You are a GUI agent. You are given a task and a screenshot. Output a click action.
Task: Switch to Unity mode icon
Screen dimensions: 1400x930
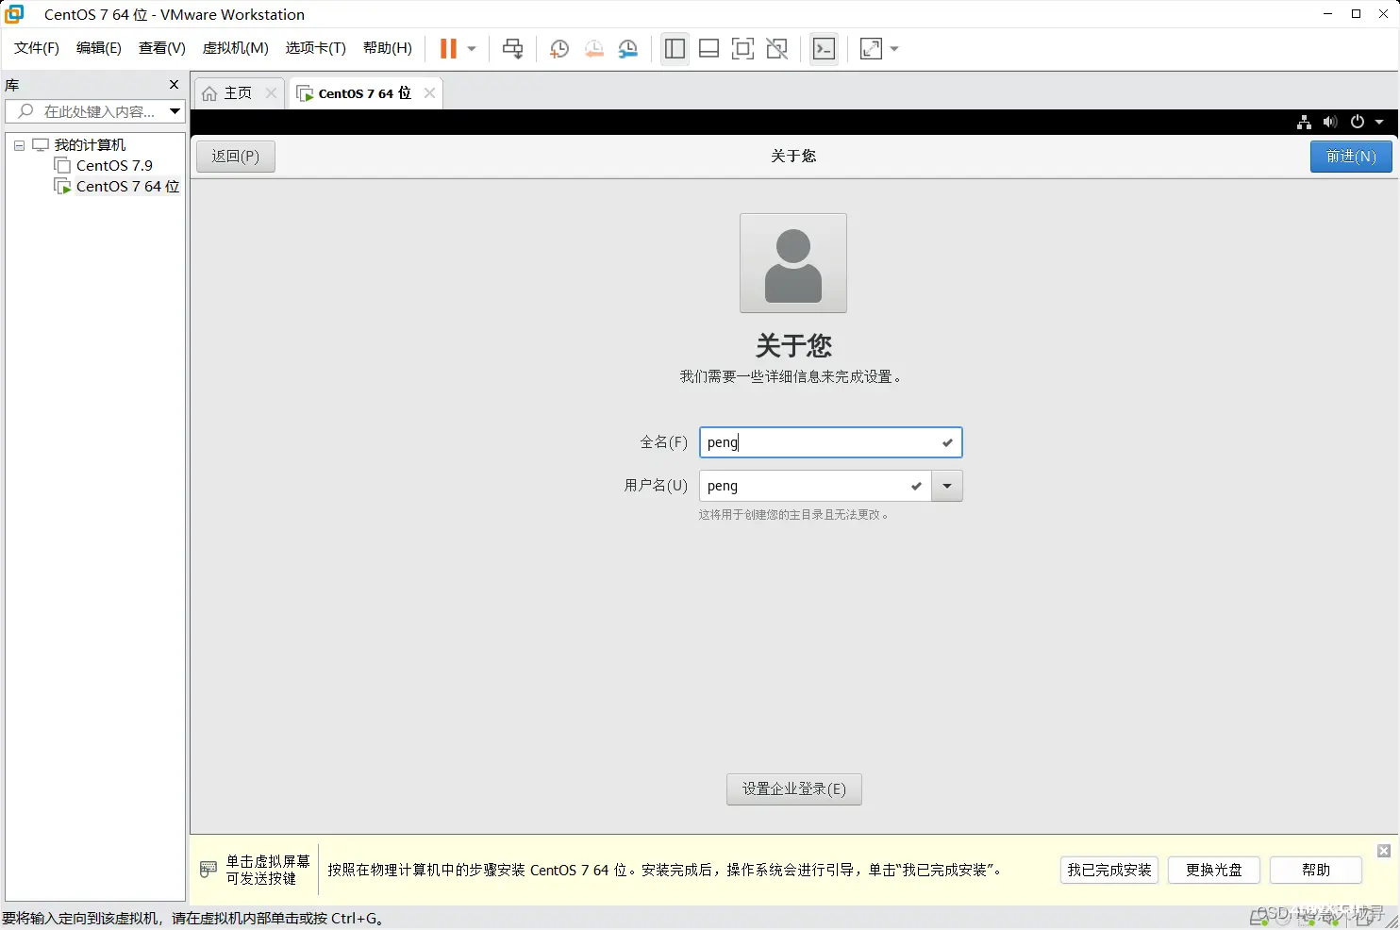click(x=777, y=49)
